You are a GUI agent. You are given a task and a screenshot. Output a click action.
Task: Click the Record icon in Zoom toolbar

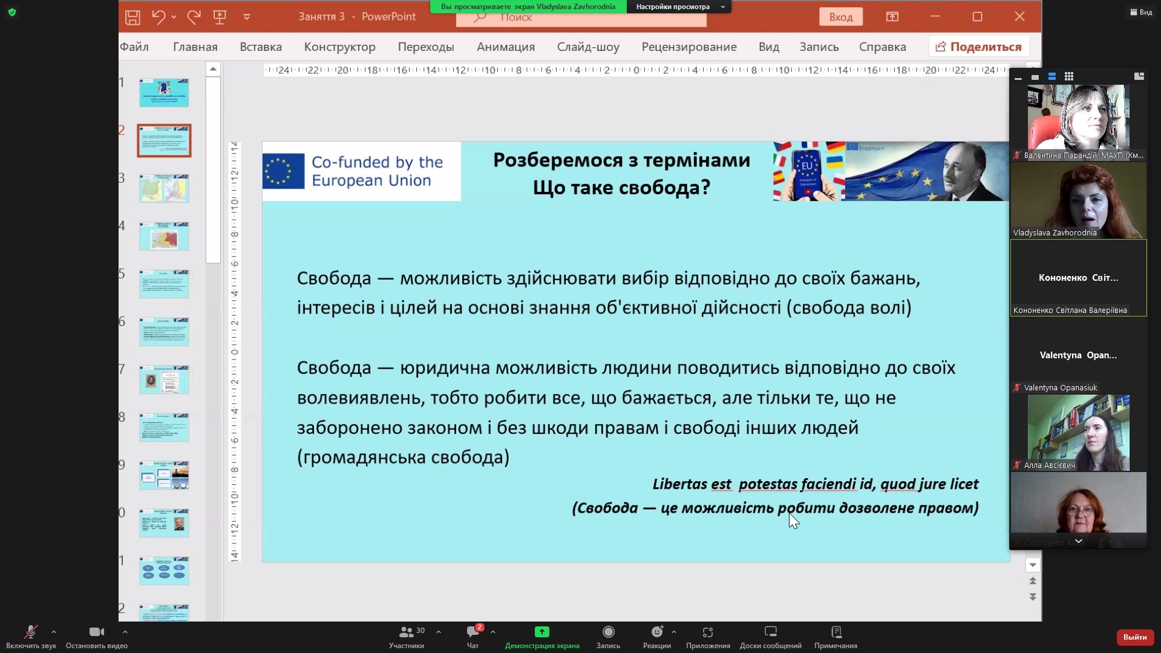pos(608,632)
